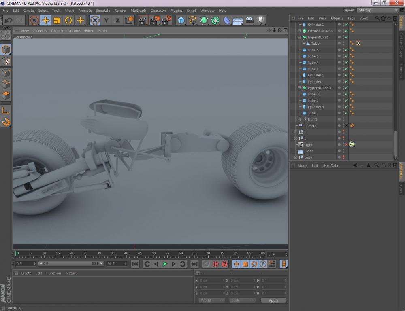Expand the Extrude NURBS tree item

coord(299,31)
